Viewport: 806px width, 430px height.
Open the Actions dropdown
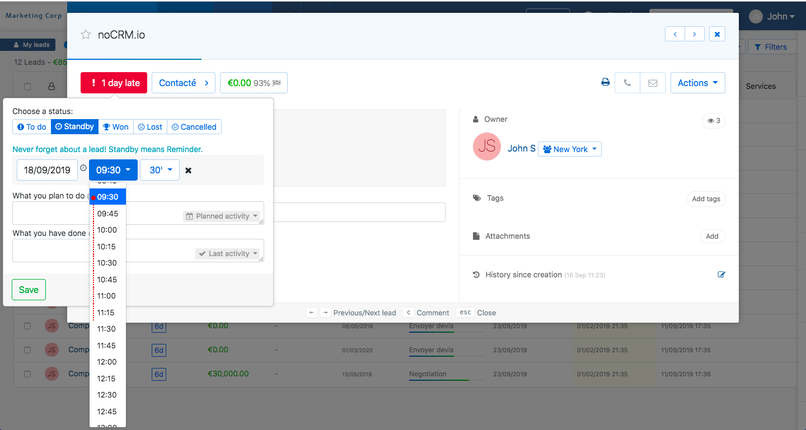(x=697, y=83)
